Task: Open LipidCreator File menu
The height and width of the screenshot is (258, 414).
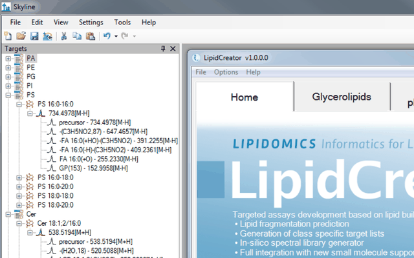Action: pos(201,72)
